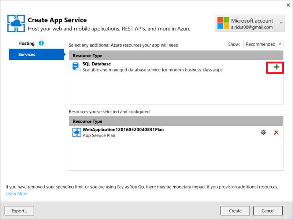Close the Create App Service dialog

[x=288, y=5]
